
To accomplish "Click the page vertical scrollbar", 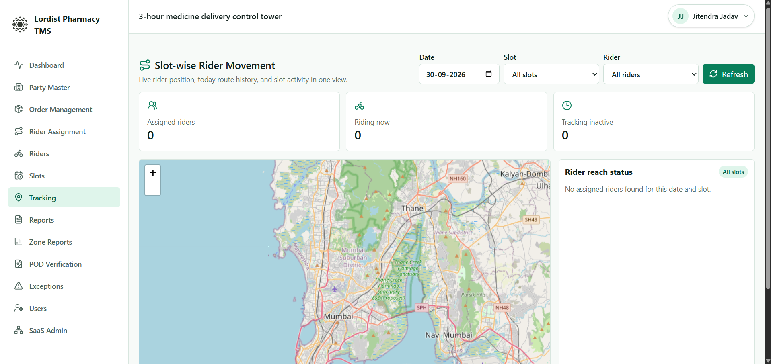I will (768, 149).
